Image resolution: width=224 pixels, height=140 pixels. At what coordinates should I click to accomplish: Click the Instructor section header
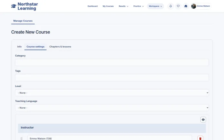tap(112, 128)
